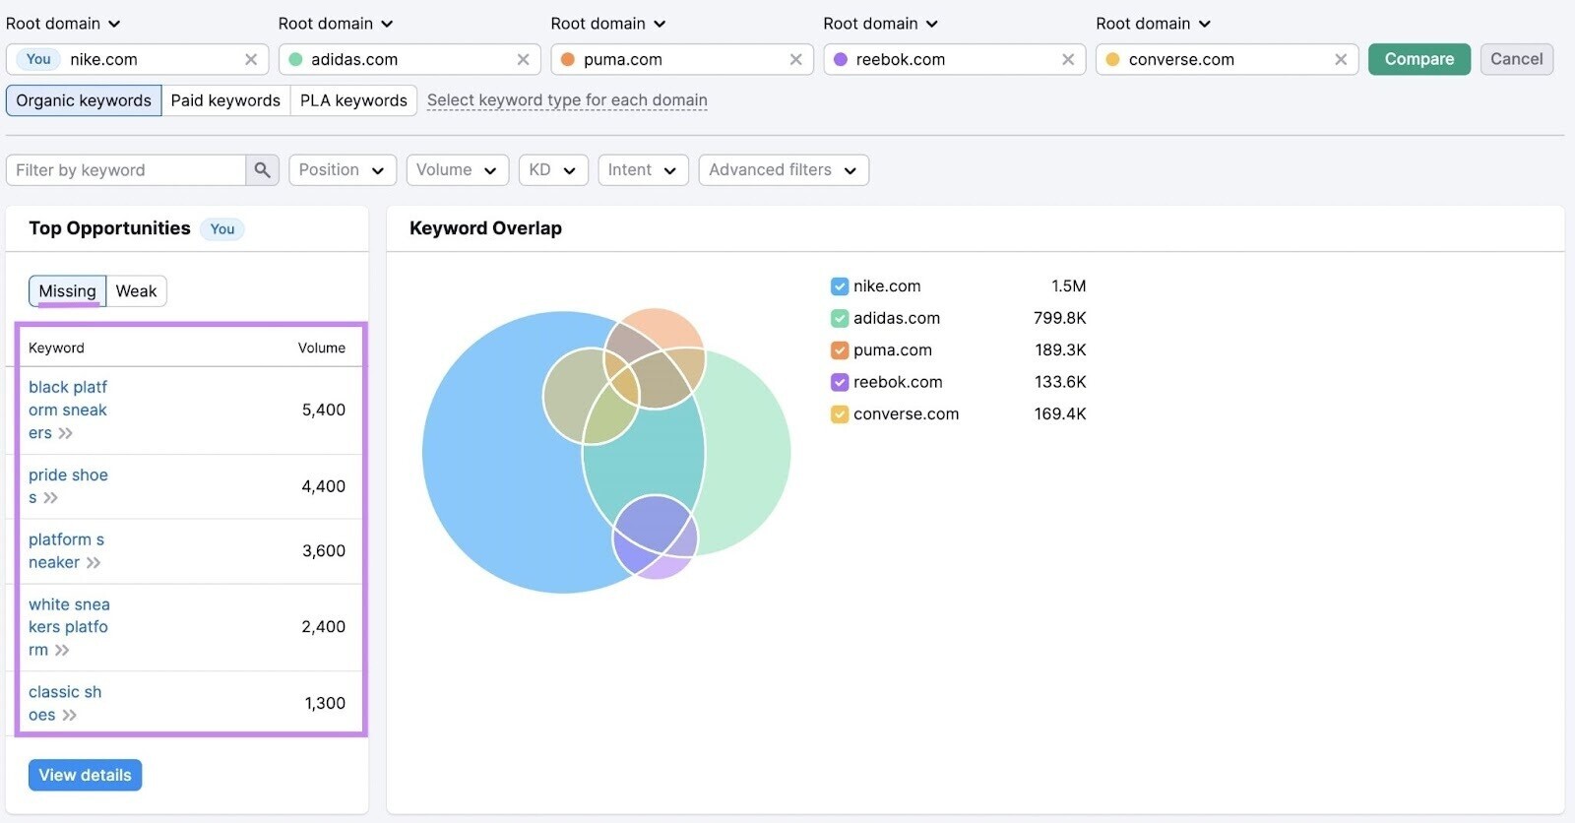Click the adidas.com domain input field
The width and height of the screenshot is (1575, 823).
(x=409, y=60)
